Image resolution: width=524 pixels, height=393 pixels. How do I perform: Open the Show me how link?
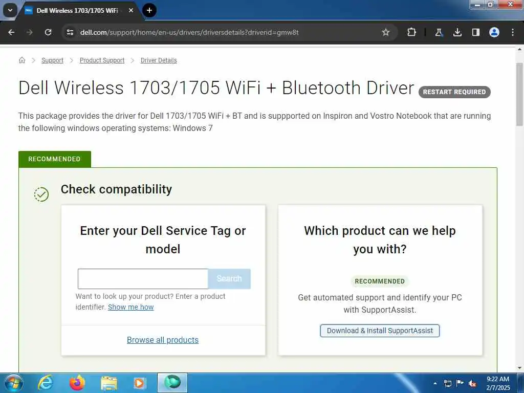point(130,307)
